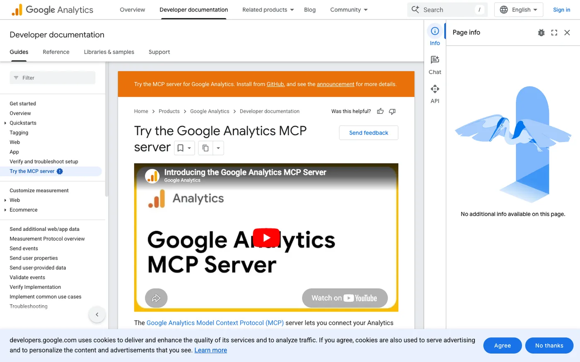
Task: Open the Related products dropdown
Action: (x=268, y=10)
